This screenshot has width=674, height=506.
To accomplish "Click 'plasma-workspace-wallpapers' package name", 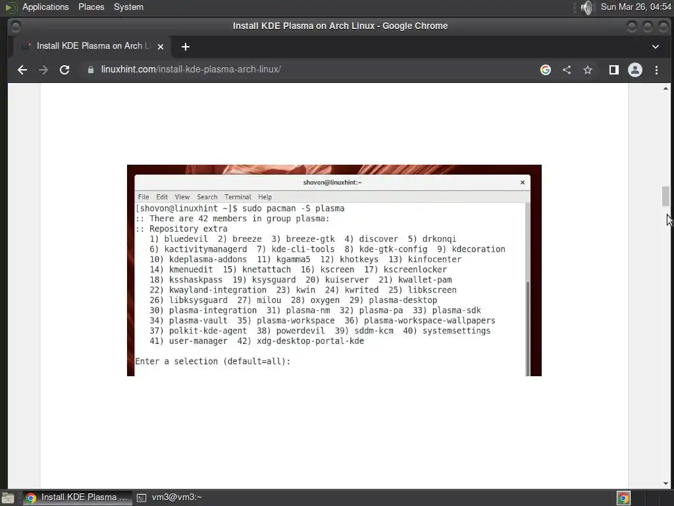I will (429, 321).
